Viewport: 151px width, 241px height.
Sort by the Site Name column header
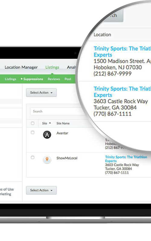click(63, 123)
